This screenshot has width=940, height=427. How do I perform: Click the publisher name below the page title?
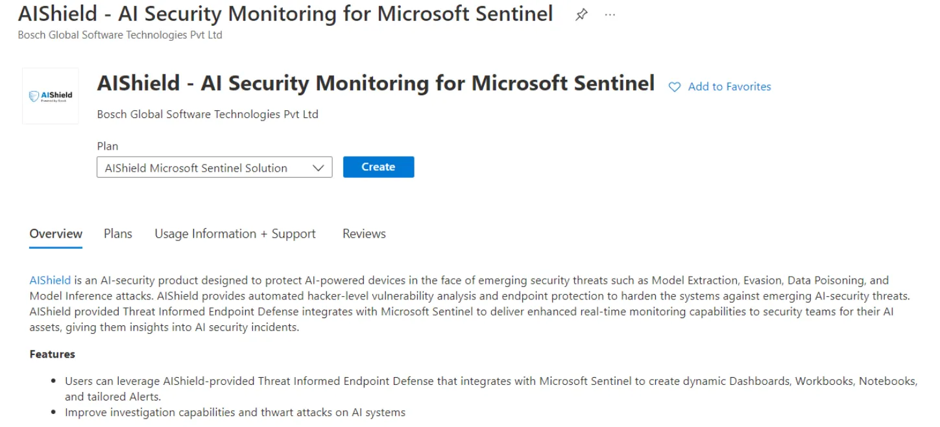tap(120, 35)
